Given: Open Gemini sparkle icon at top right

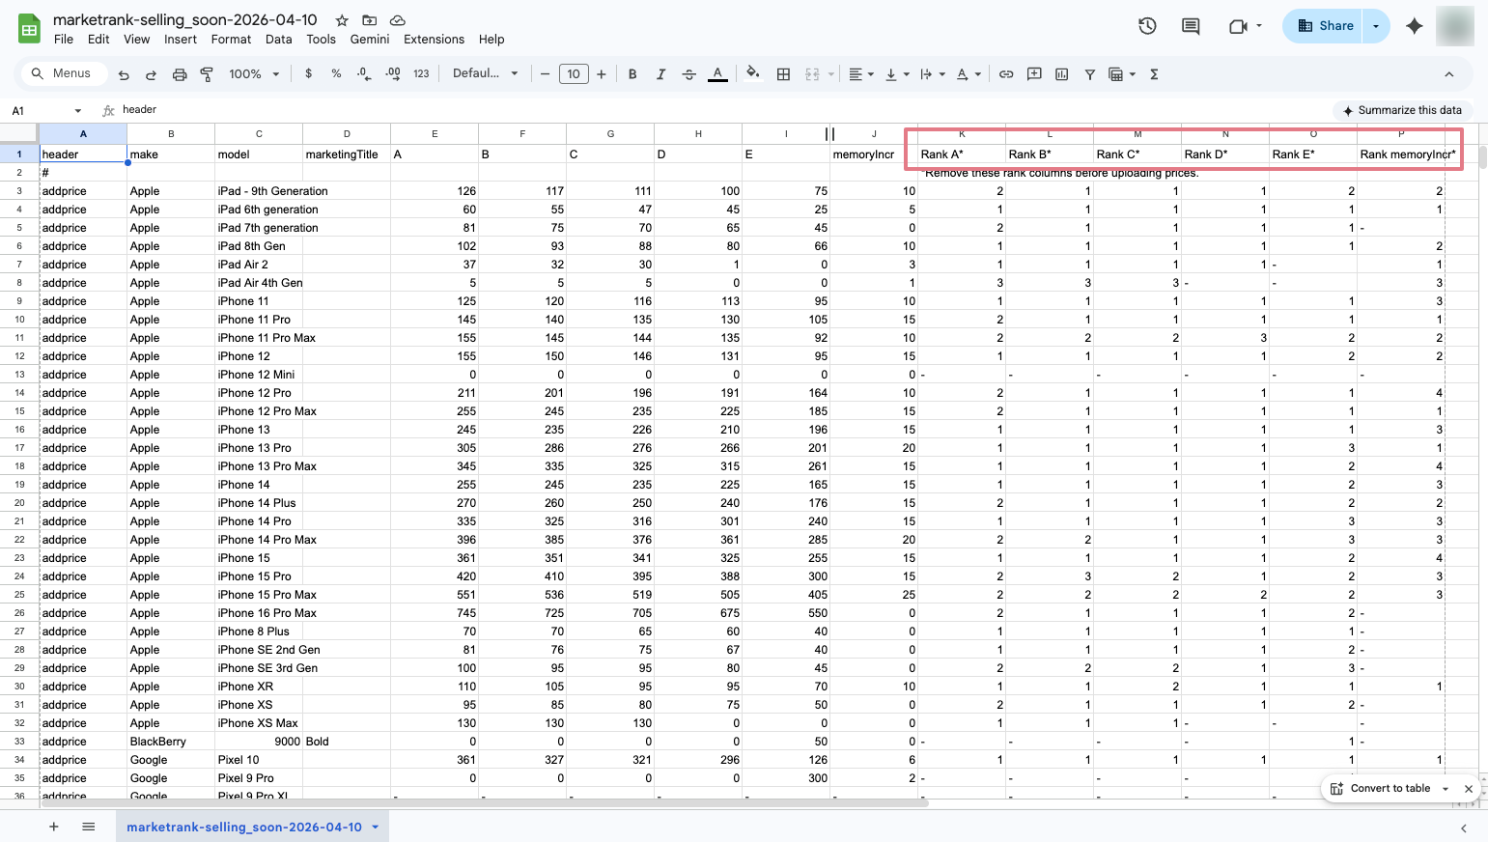Looking at the screenshot, I should [1415, 26].
